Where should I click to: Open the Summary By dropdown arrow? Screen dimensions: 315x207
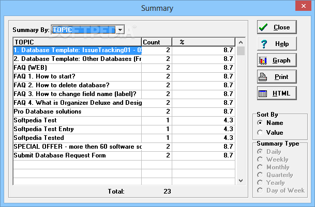click(120, 30)
